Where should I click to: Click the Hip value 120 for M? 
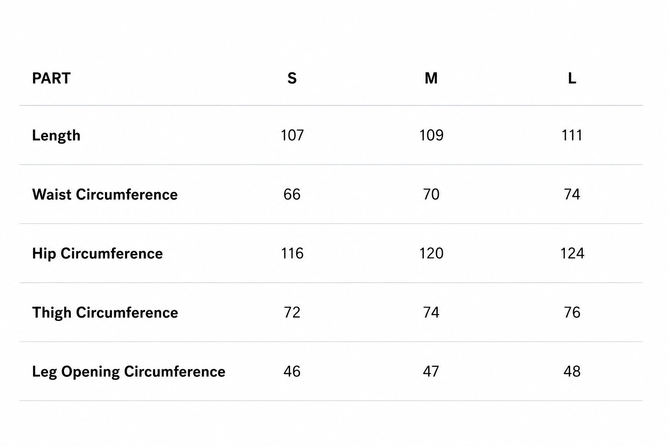point(431,253)
